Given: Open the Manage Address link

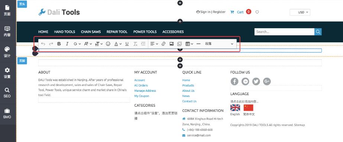Looking at the screenshot, I should coord(145,91).
